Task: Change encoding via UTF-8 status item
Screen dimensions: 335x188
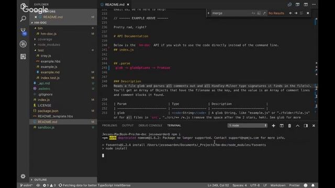Action: (x=255, y=185)
